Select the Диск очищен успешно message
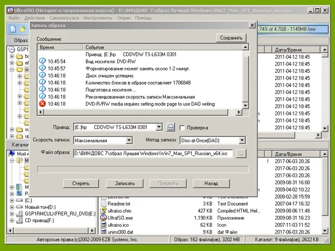 click(140, 75)
